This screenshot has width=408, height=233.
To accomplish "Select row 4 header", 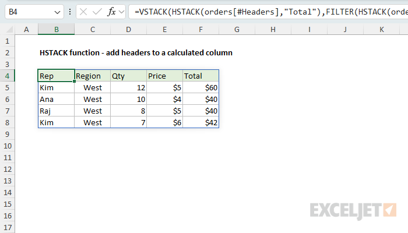I will tap(7, 76).
